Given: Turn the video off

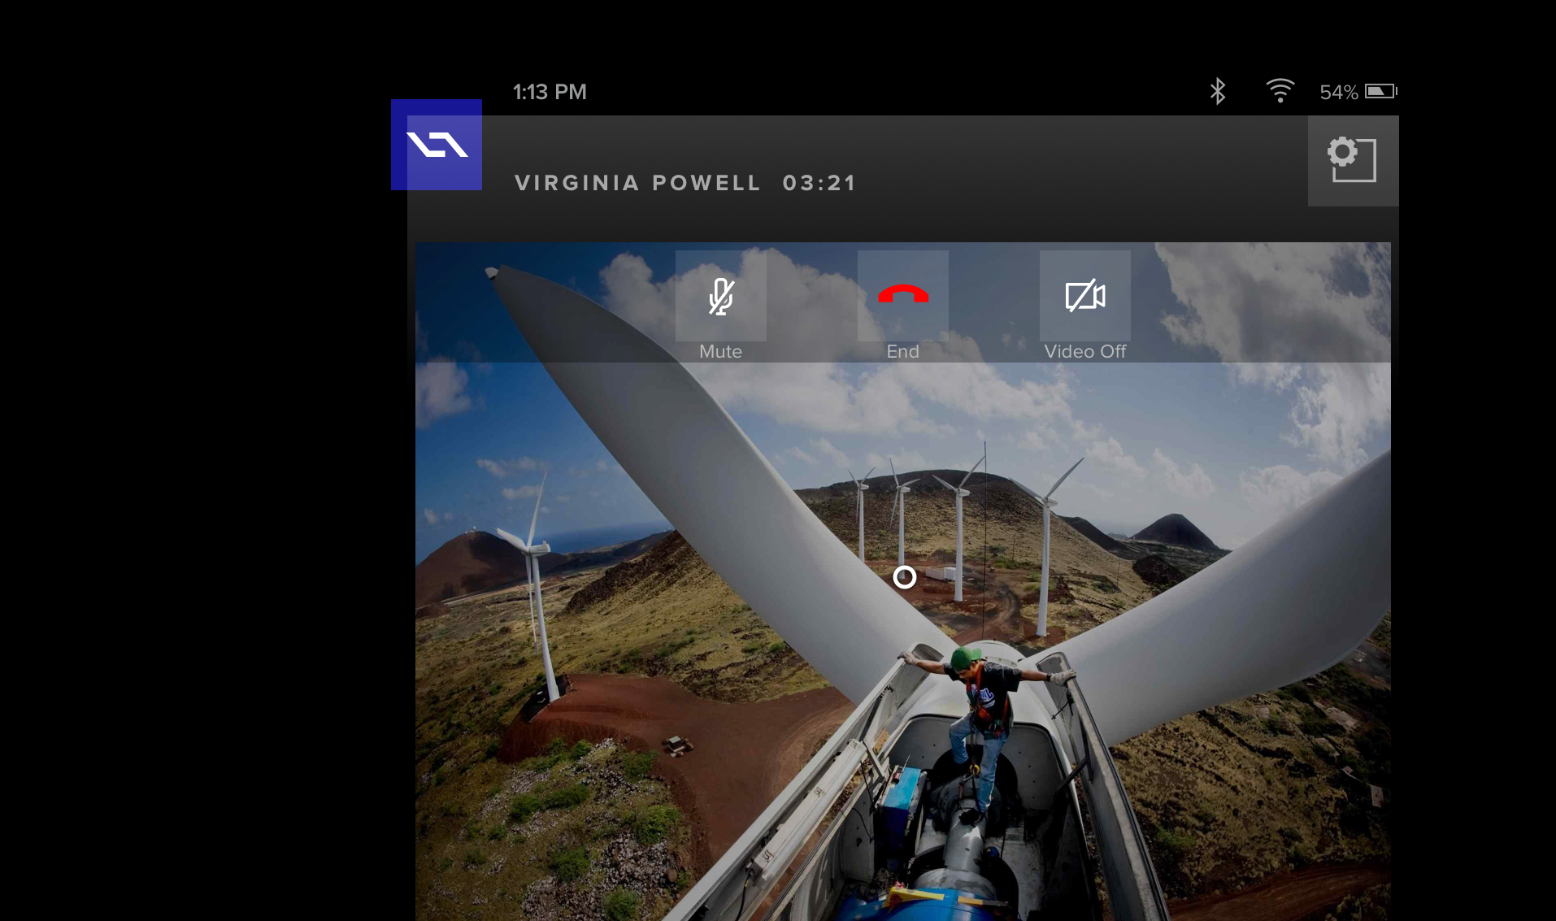Looking at the screenshot, I should pos(1085,296).
